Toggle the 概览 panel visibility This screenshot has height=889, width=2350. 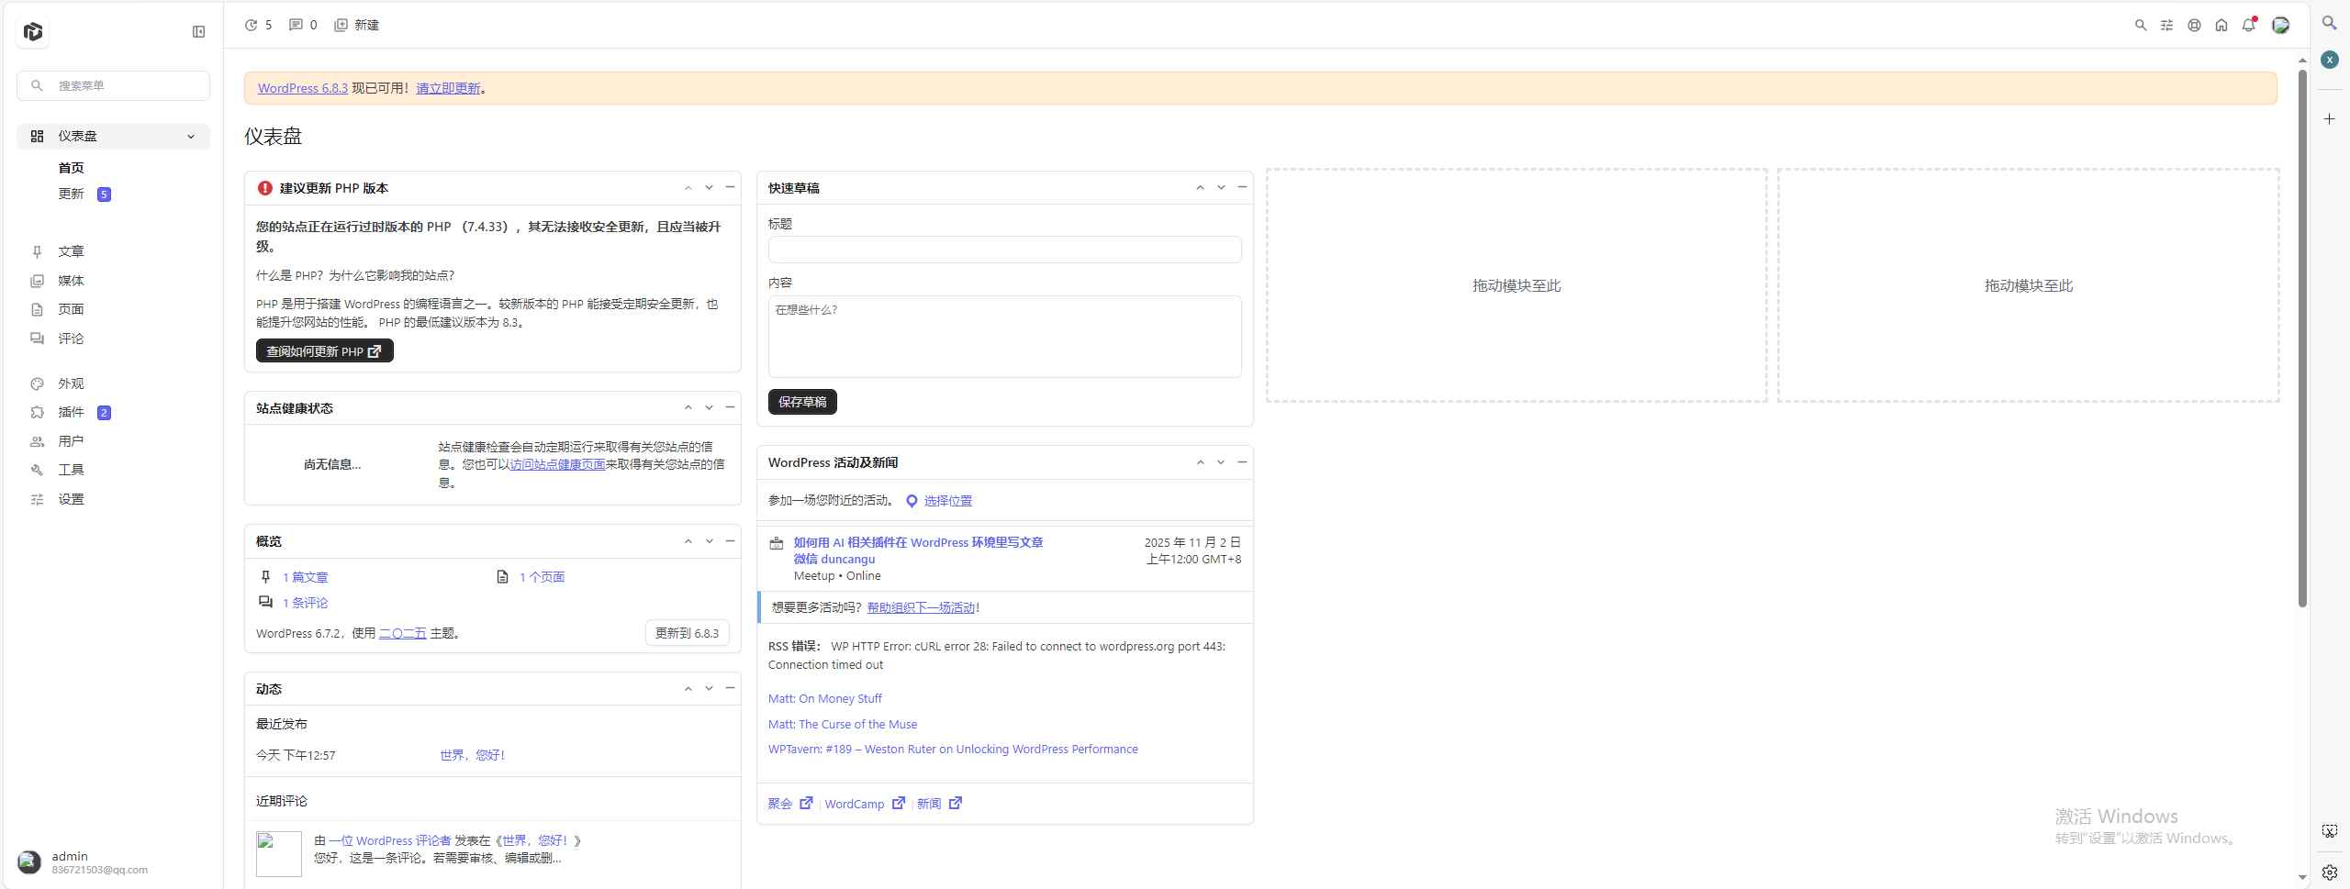(x=730, y=541)
